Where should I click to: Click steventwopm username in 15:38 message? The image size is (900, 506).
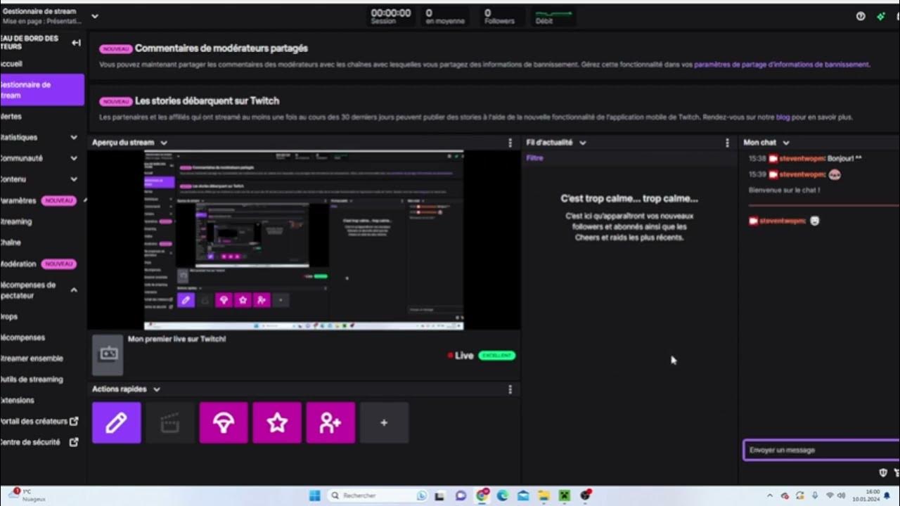(x=802, y=159)
